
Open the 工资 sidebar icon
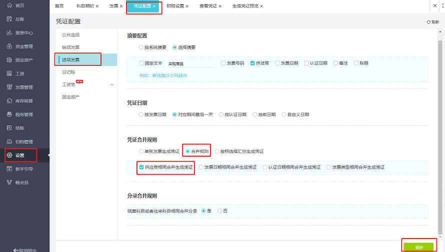[9, 73]
